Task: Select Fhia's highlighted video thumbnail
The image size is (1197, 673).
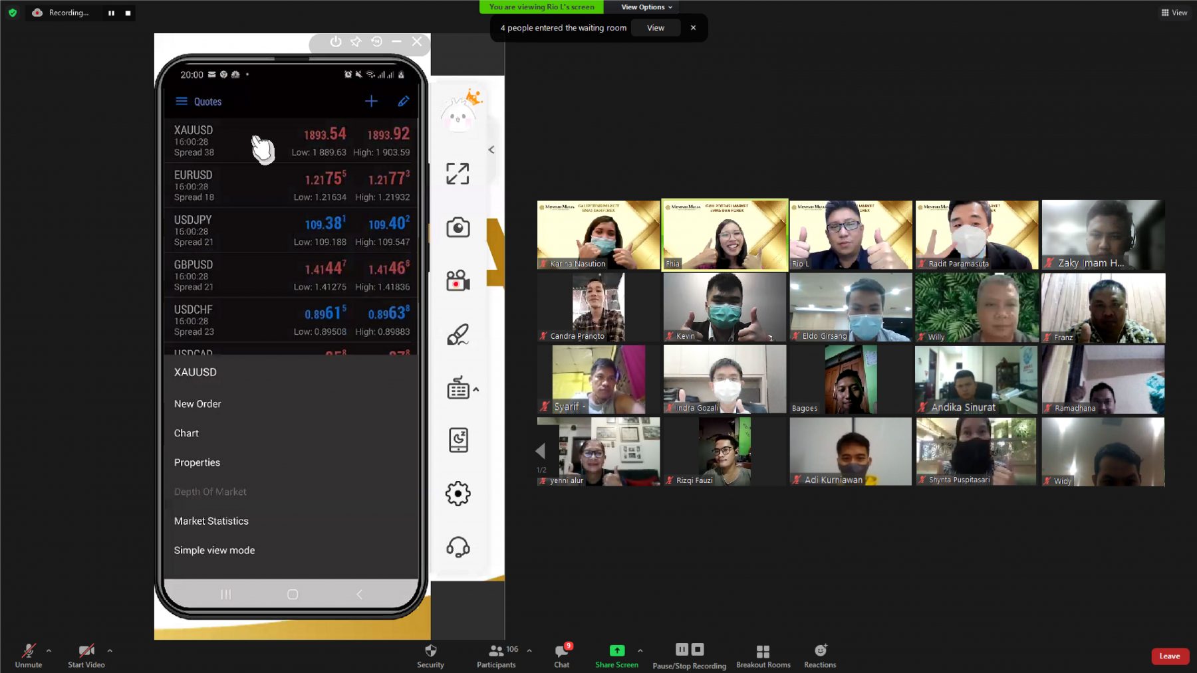Action: [725, 235]
